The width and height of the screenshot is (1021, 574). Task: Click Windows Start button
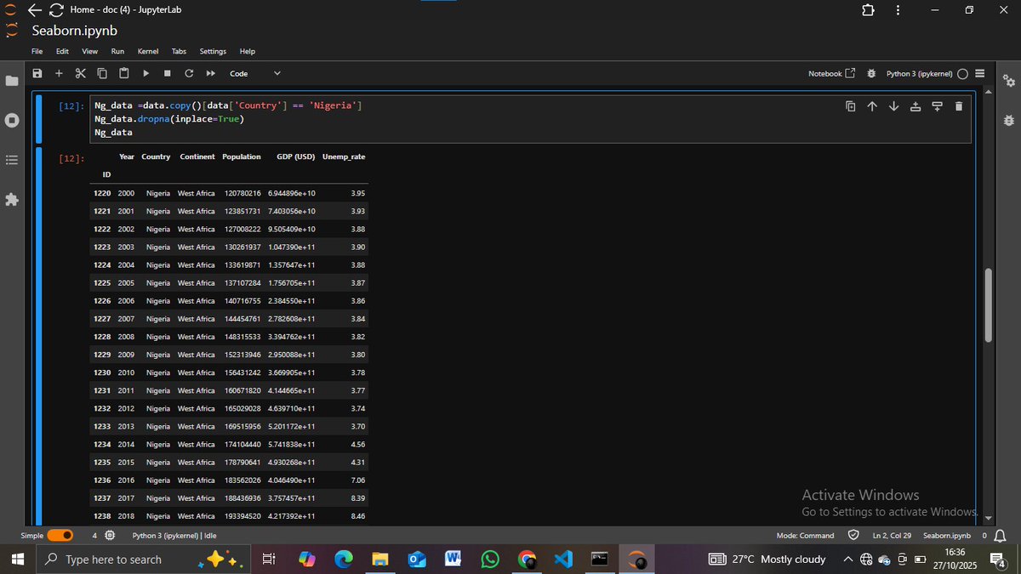tap(16, 560)
